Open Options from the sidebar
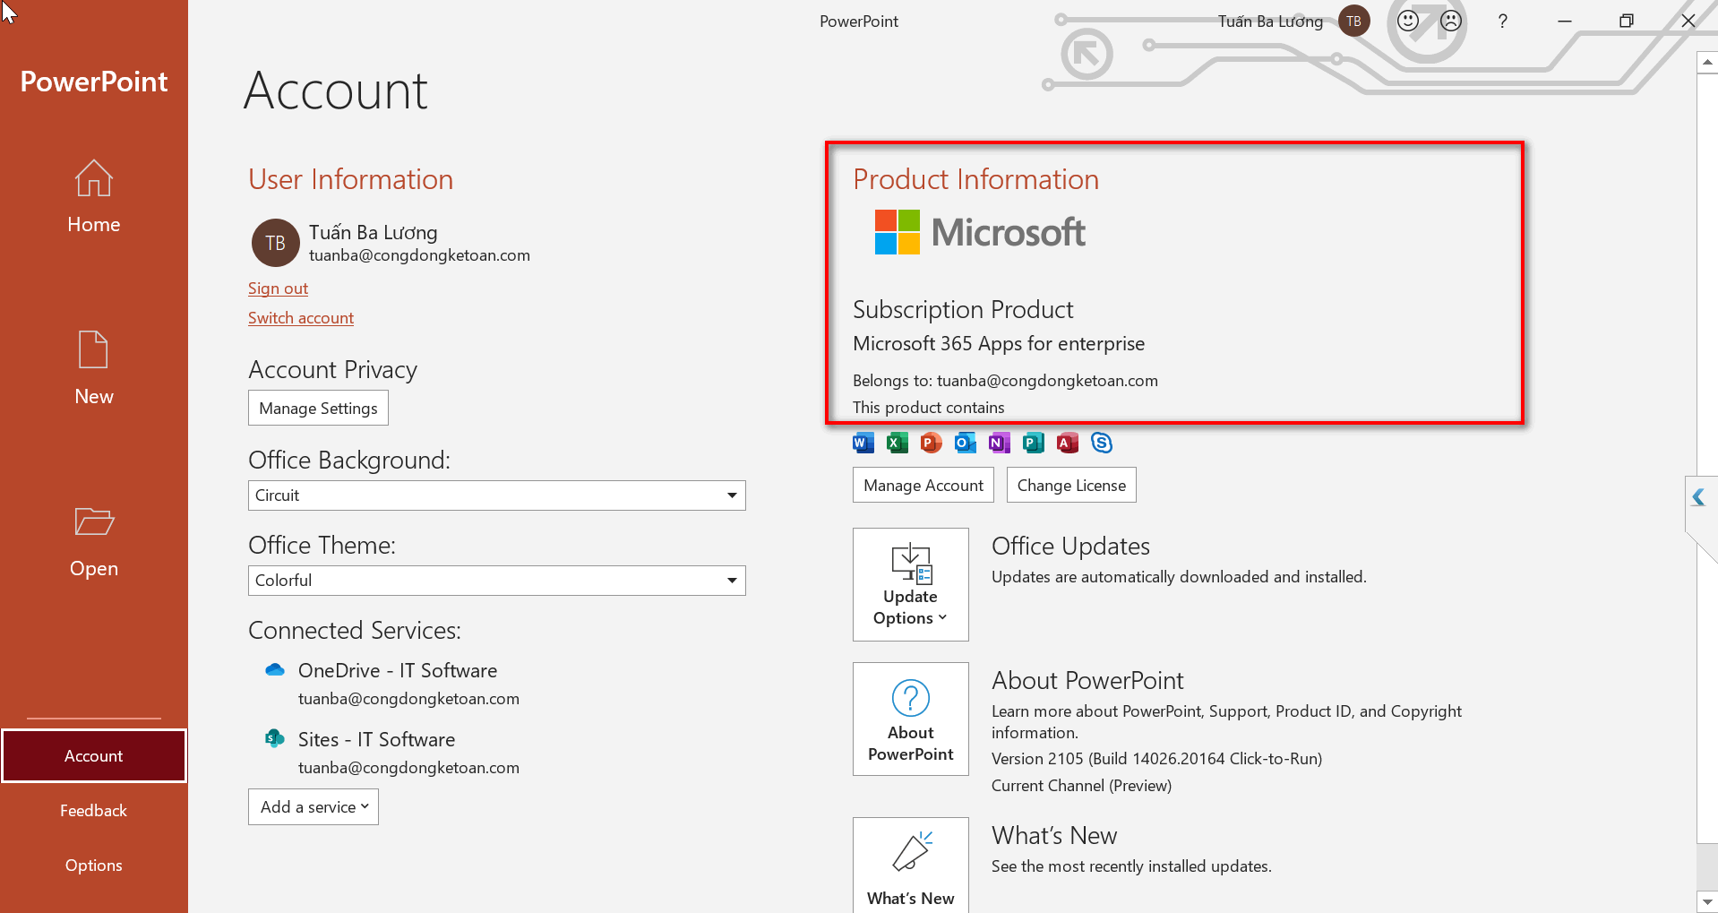The height and width of the screenshot is (913, 1718). pyautogui.click(x=94, y=865)
